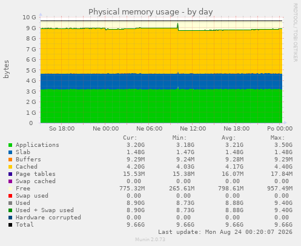Screen dimensions: 301x246
Task: Click the Free legend label
Action: pyautogui.click(x=23, y=189)
